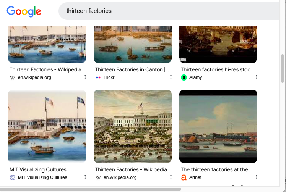286x192 pixels.
Task: Open three-dot menu for Alamy result
Action: pyautogui.click(x=257, y=77)
